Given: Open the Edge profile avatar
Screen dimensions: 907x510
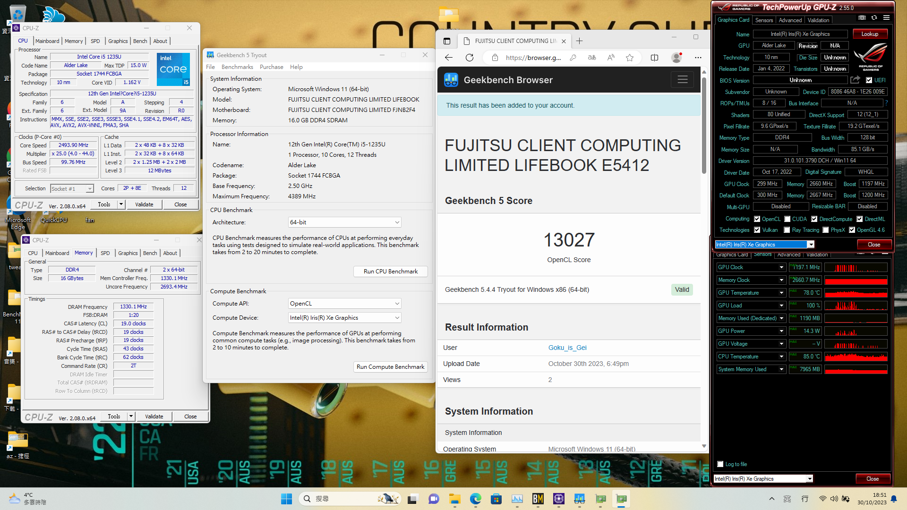Looking at the screenshot, I should [676, 58].
